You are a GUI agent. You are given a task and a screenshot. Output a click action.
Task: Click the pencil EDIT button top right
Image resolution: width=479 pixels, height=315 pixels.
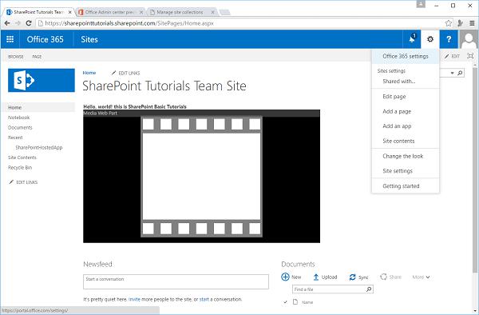tap(452, 56)
